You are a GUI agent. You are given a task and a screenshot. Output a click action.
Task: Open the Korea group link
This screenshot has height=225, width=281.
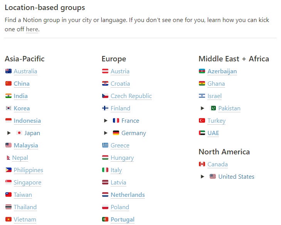(x=22, y=108)
